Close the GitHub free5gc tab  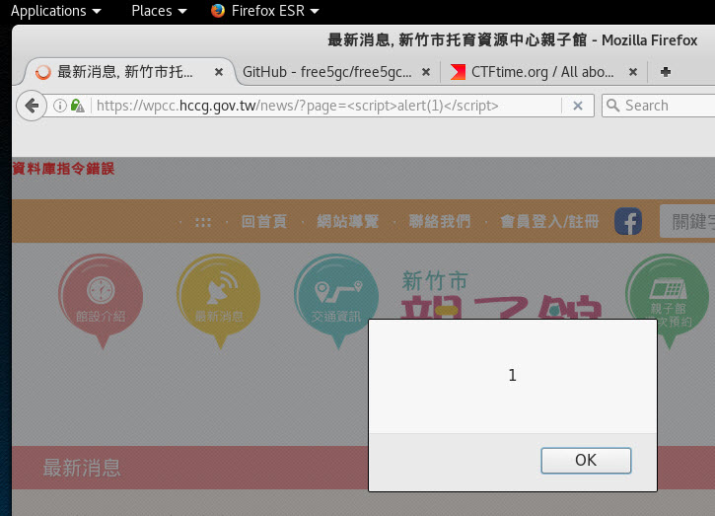(426, 72)
